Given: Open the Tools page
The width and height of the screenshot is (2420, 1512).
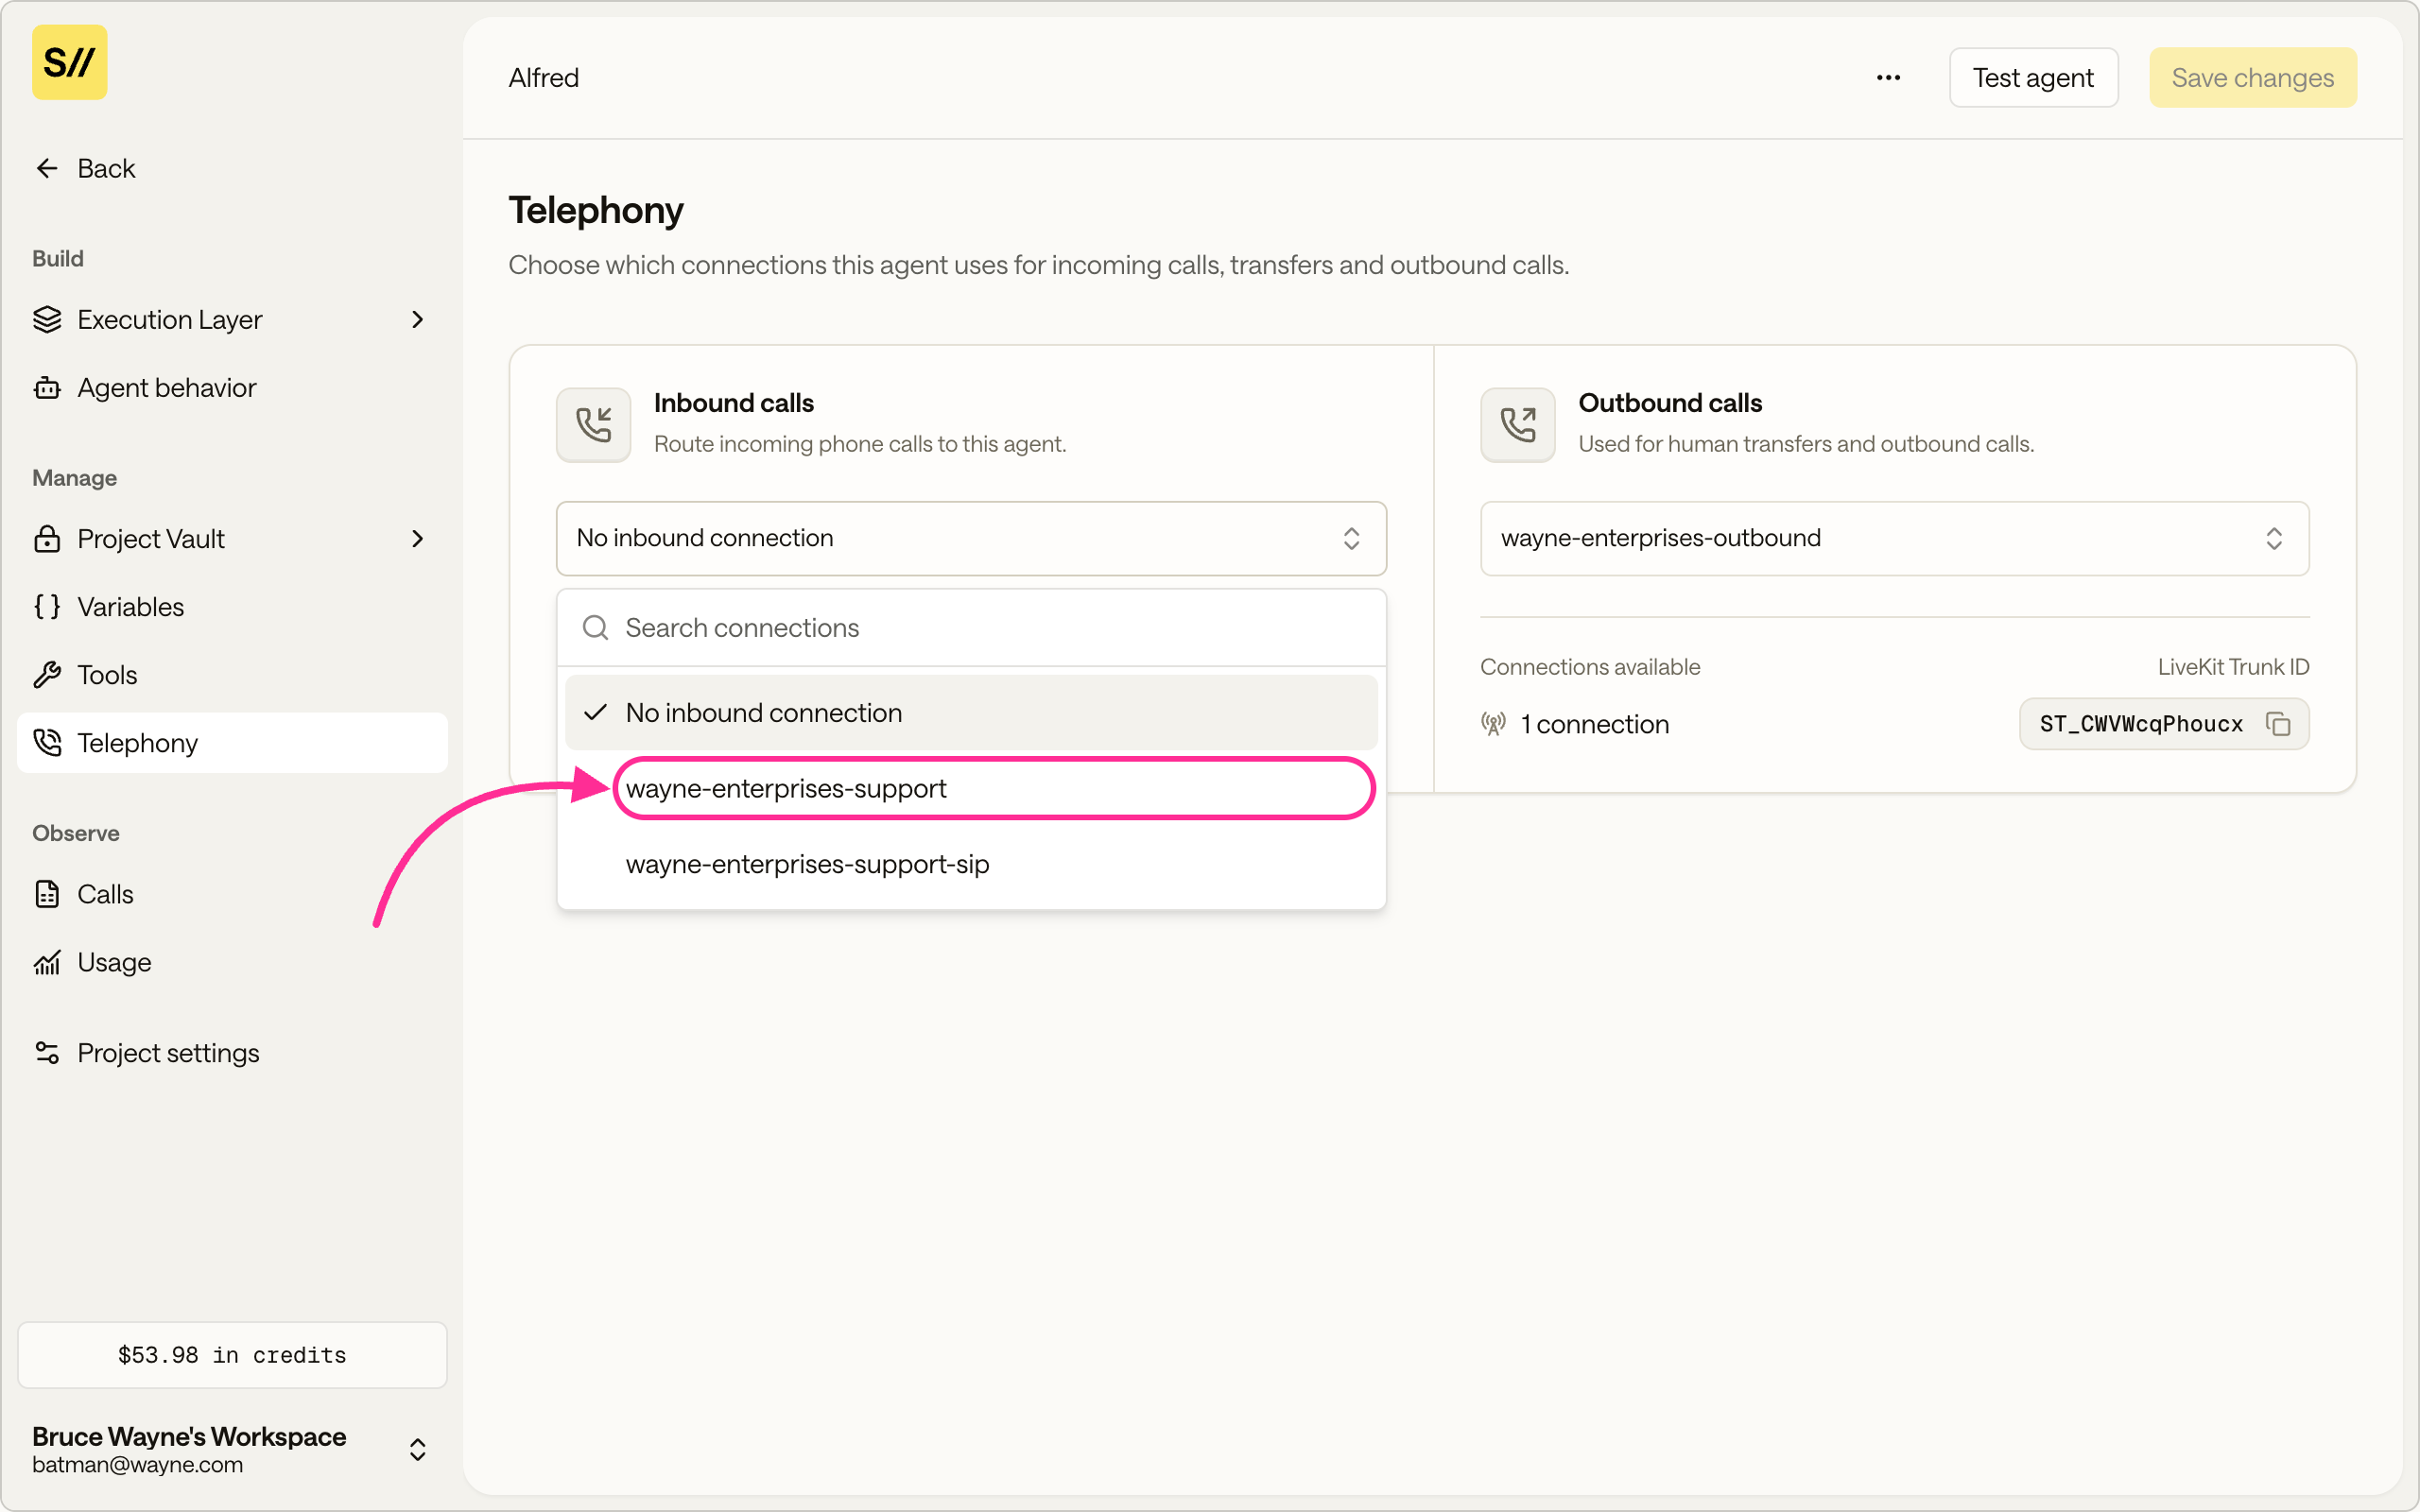Looking at the screenshot, I should (232, 674).
